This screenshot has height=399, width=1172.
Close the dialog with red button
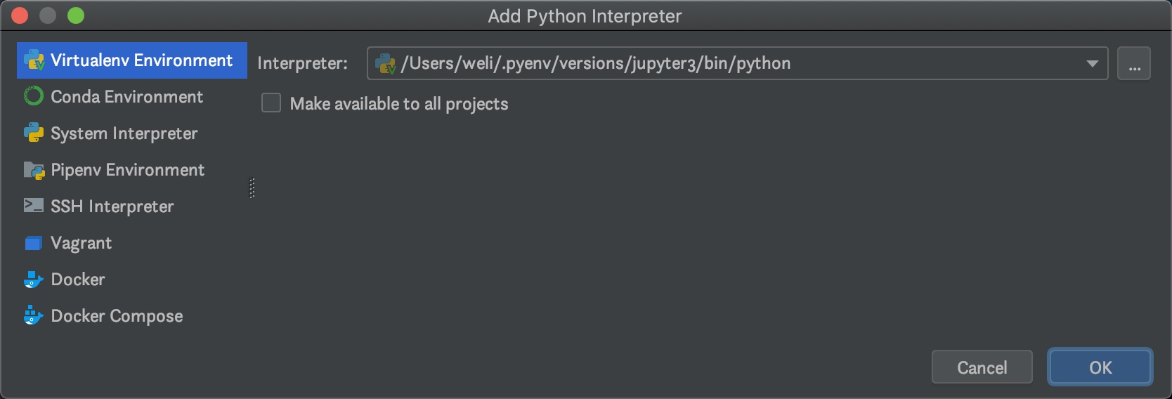click(x=20, y=15)
